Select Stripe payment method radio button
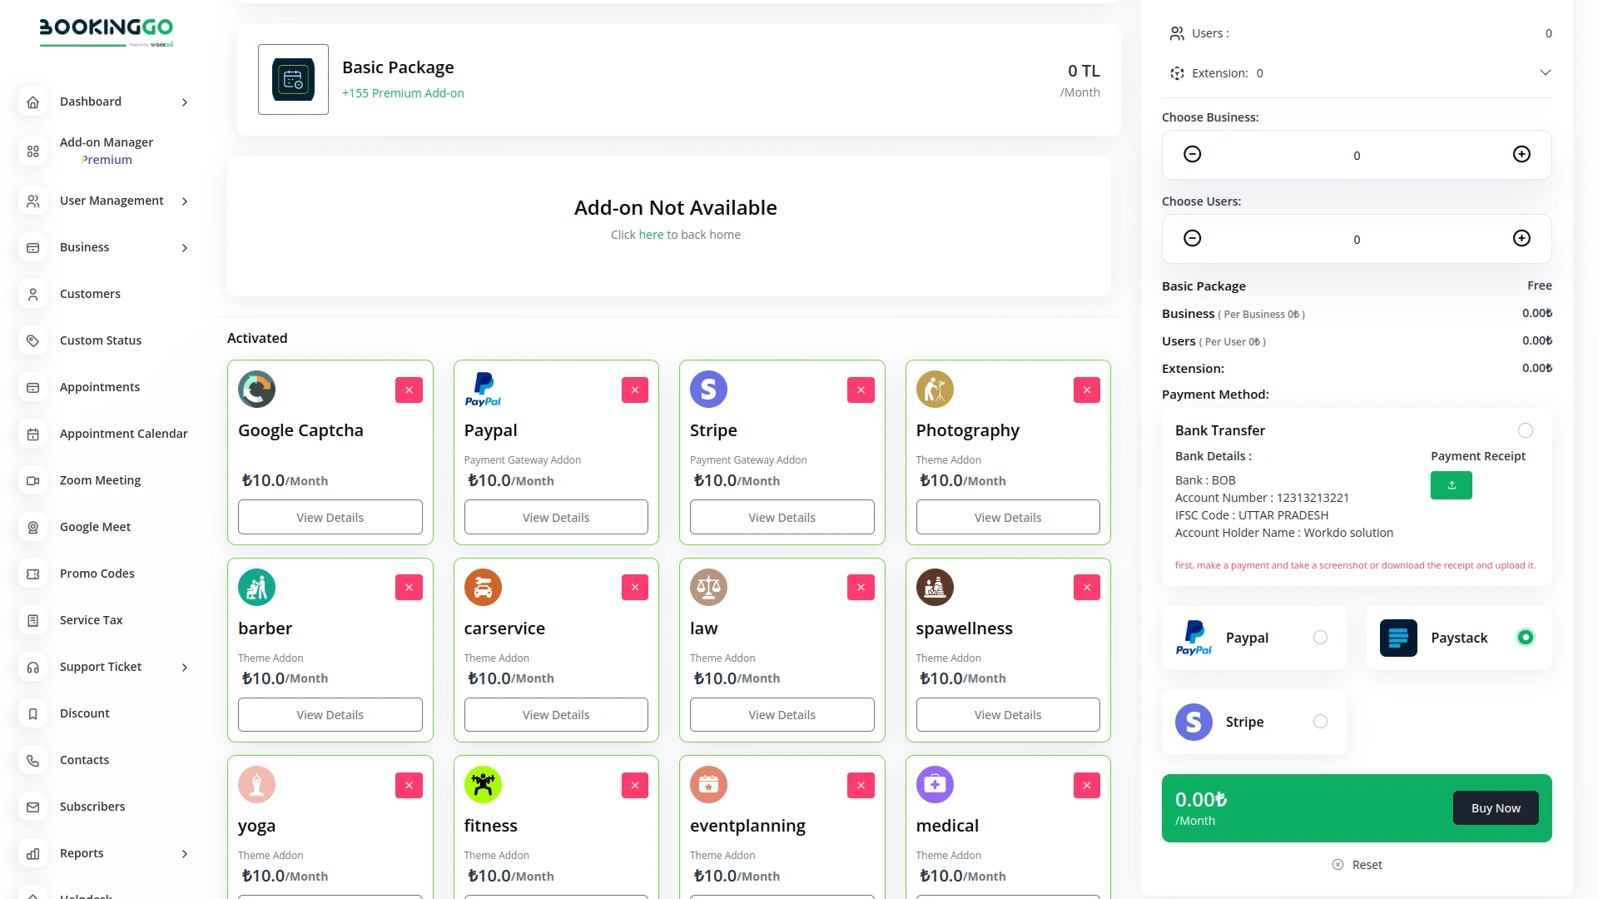This screenshot has width=1598, height=899. (x=1321, y=721)
